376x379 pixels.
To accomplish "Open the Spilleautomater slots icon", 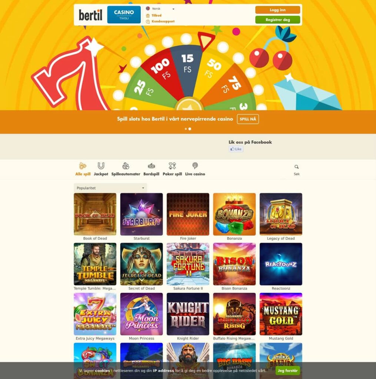I will pyautogui.click(x=126, y=166).
